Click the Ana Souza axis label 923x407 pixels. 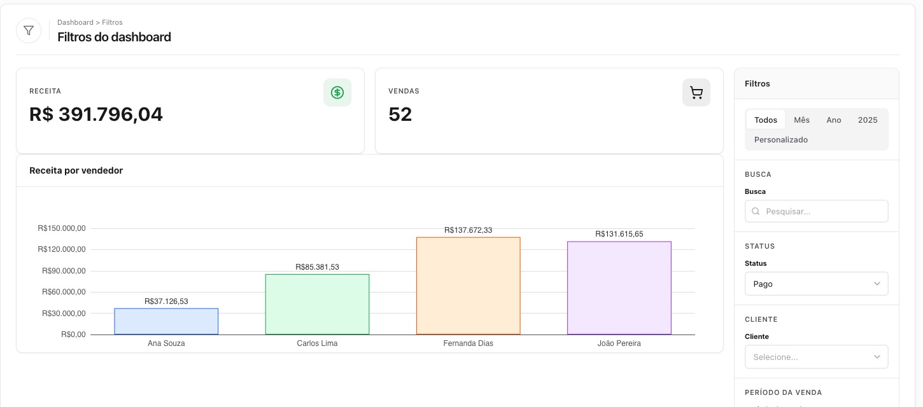tap(166, 343)
